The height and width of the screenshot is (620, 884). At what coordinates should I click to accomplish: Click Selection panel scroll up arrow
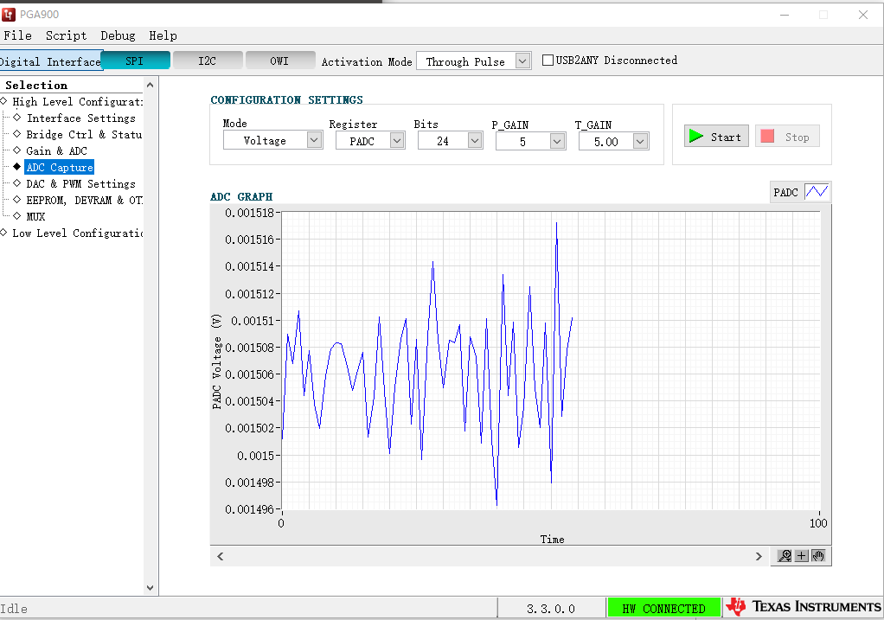[150, 85]
